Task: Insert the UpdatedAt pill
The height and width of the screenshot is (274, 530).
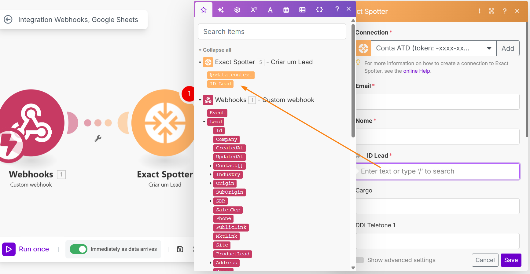Action: pyautogui.click(x=229, y=157)
